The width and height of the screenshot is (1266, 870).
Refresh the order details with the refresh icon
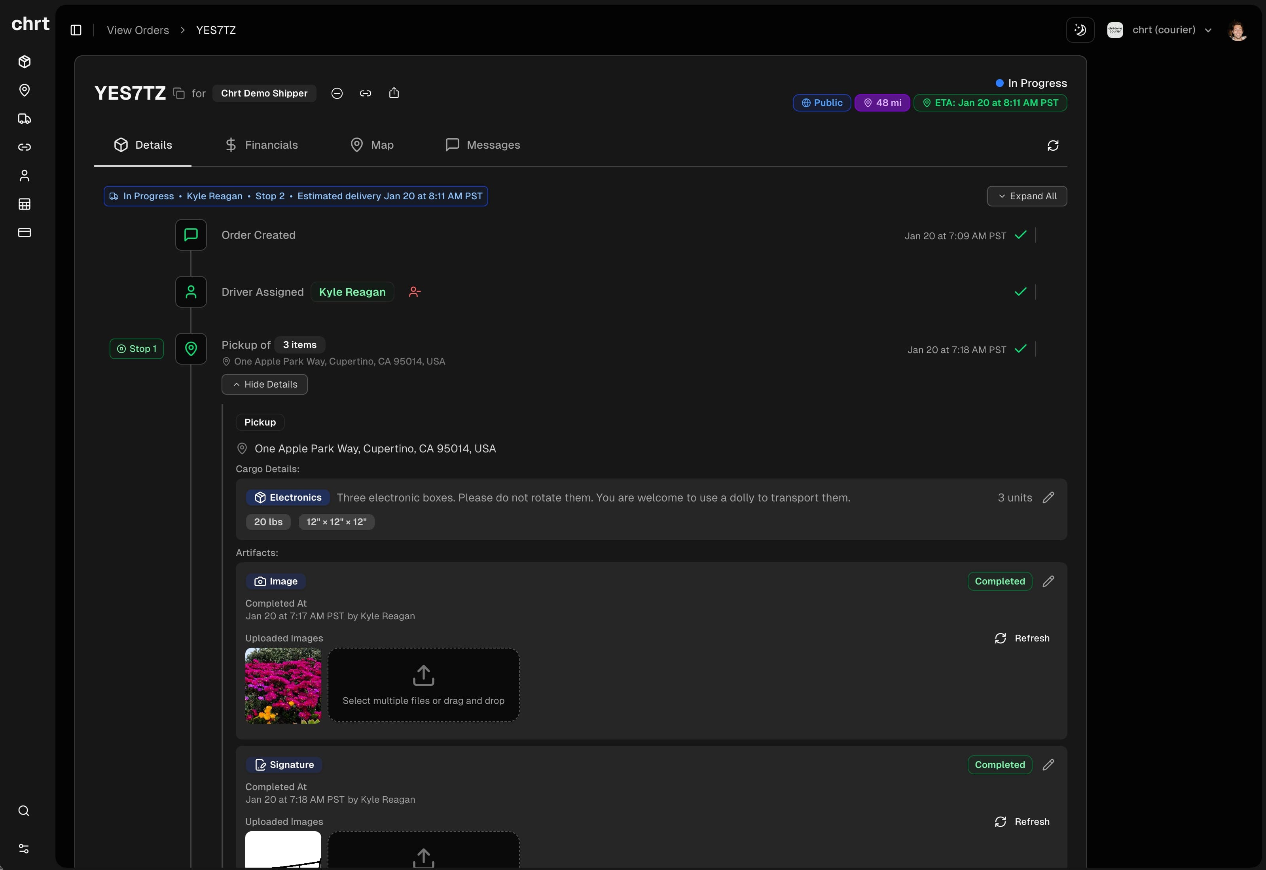pyautogui.click(x=1052, y=145)
